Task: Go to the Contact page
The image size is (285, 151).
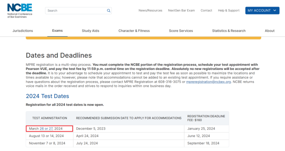Action: point(206,11)
